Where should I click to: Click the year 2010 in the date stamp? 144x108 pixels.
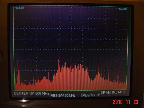[118, 102]
